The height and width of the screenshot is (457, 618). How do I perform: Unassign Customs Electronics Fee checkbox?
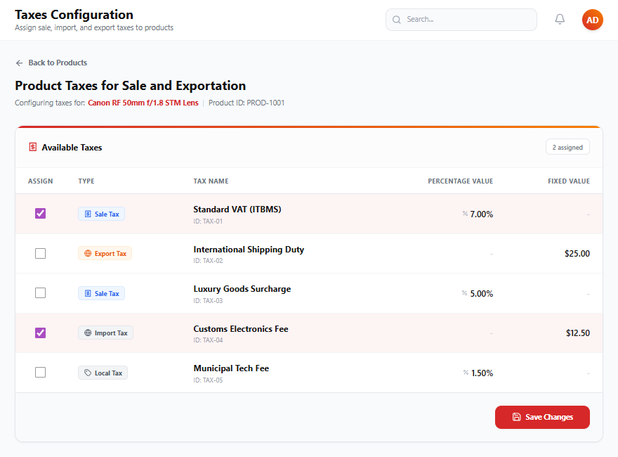(40, 333)
